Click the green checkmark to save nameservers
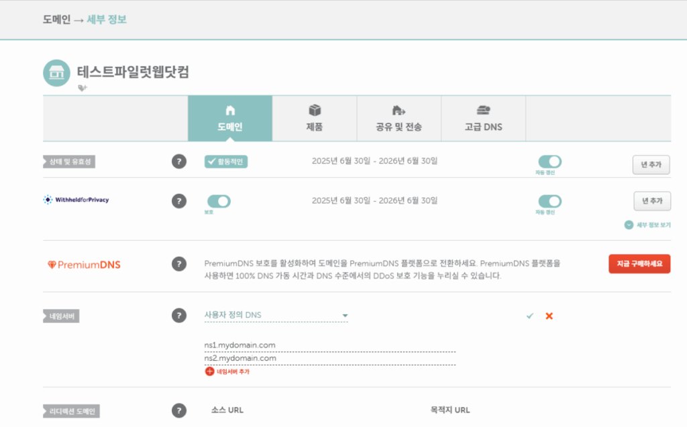Viewport: 687px width, 427px height. point(529,315)
